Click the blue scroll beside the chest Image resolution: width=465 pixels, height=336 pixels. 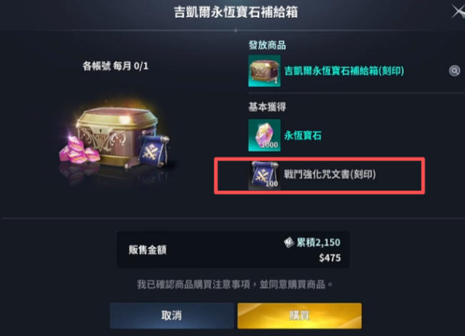154,151
